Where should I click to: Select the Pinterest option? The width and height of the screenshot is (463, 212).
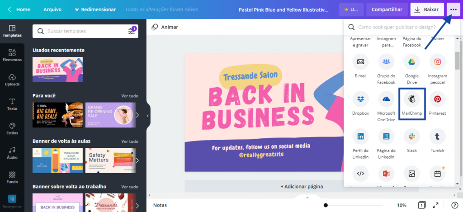(x=438, y=104)
